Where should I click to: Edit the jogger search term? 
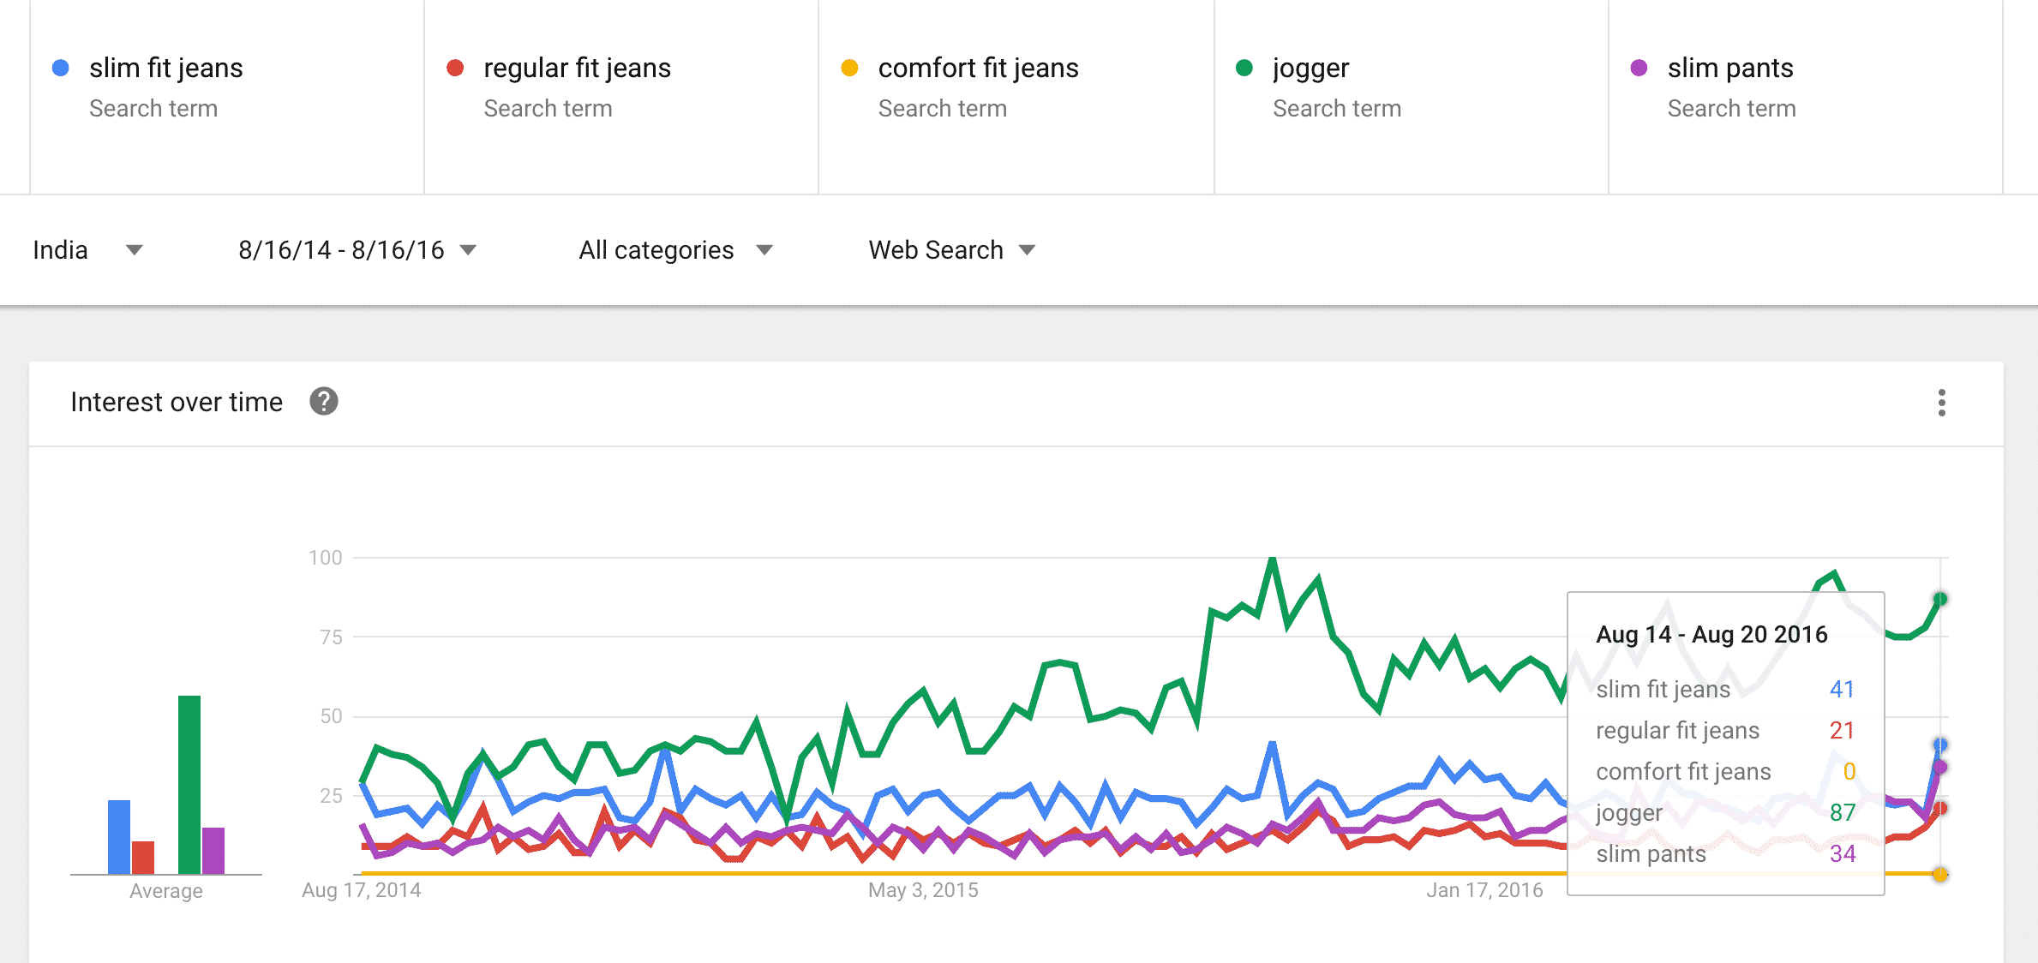click(x=1310, y=69)
